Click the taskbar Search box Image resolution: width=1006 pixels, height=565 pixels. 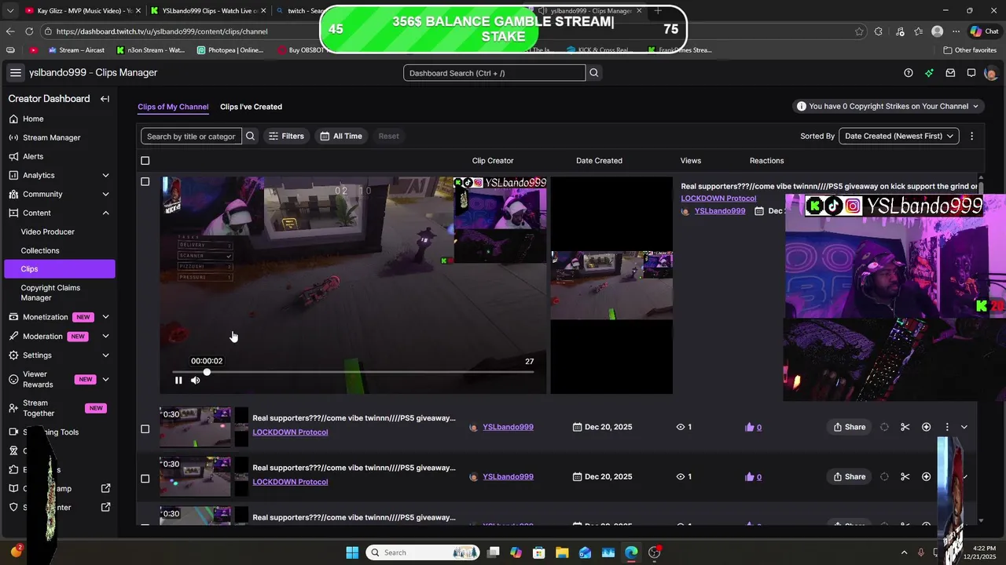421,552
